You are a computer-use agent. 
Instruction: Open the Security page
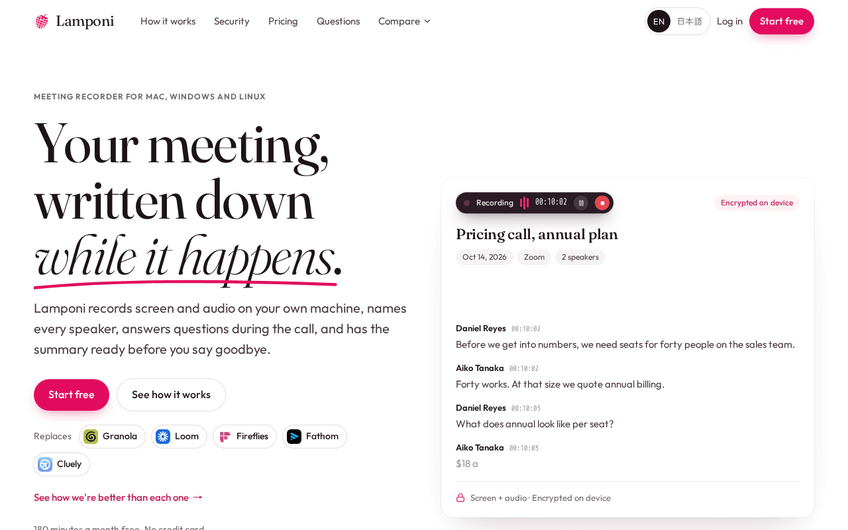(232, 21)
